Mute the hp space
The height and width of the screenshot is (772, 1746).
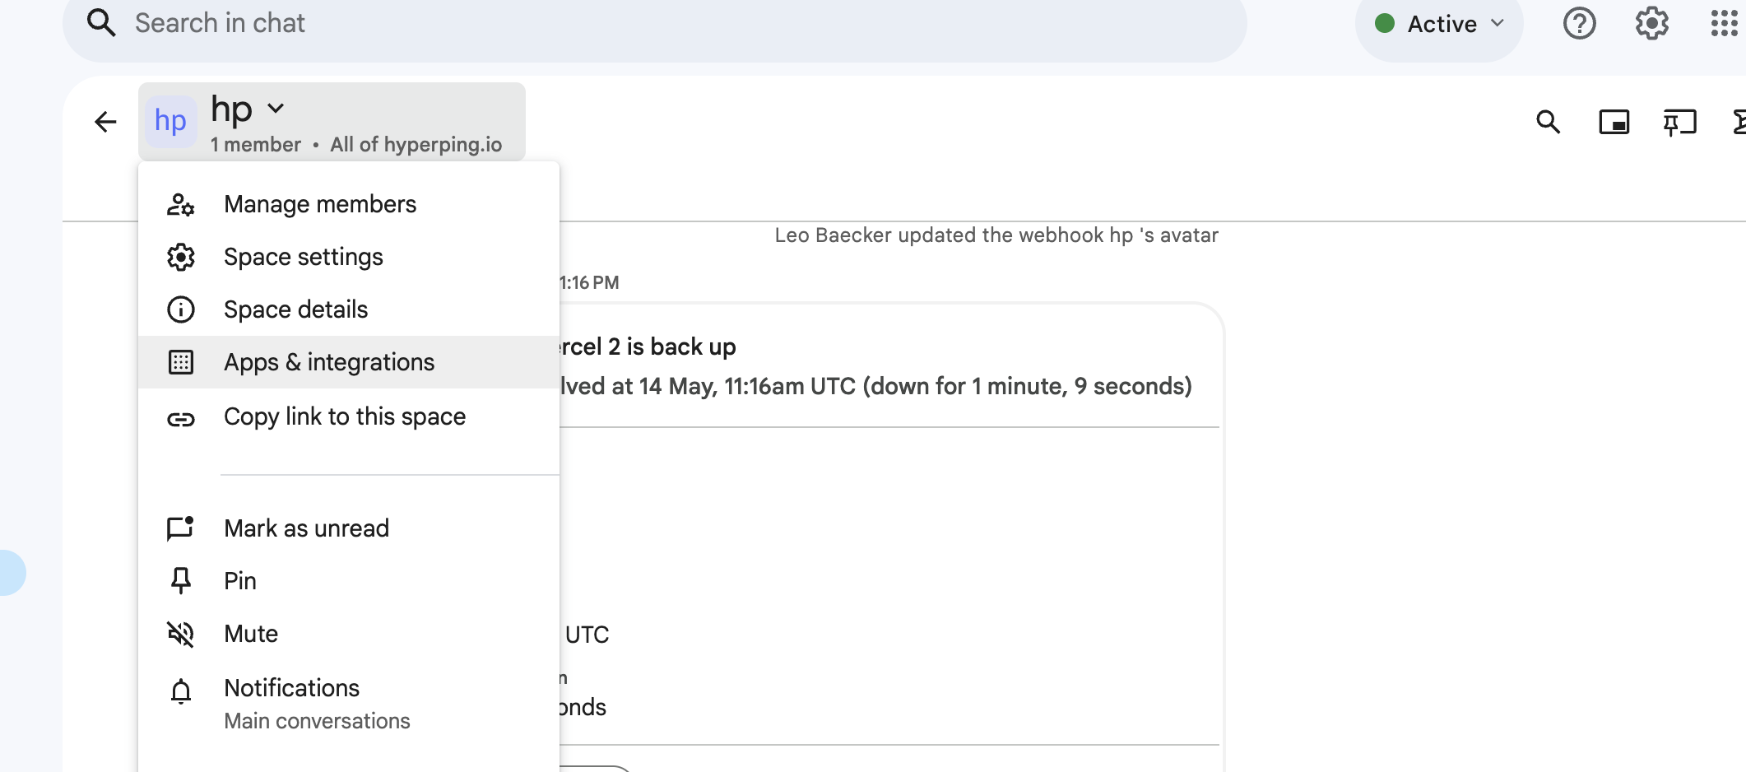tap(349, 634)
